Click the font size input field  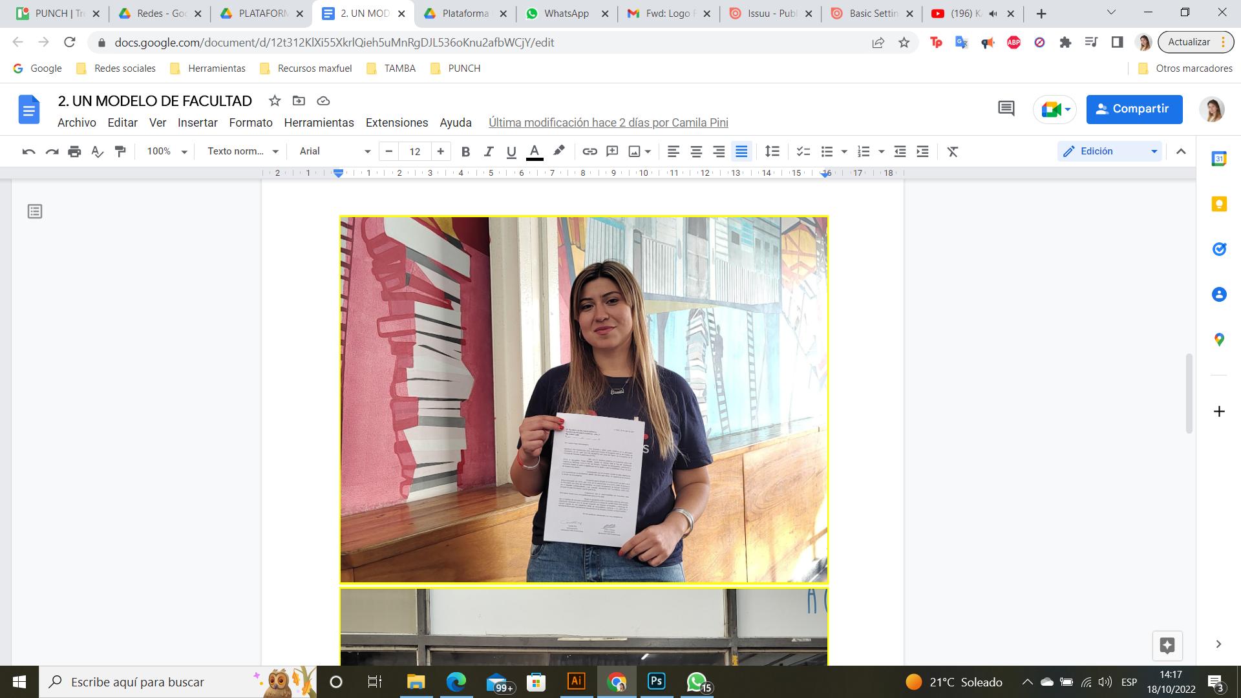(x=414, y=151)
